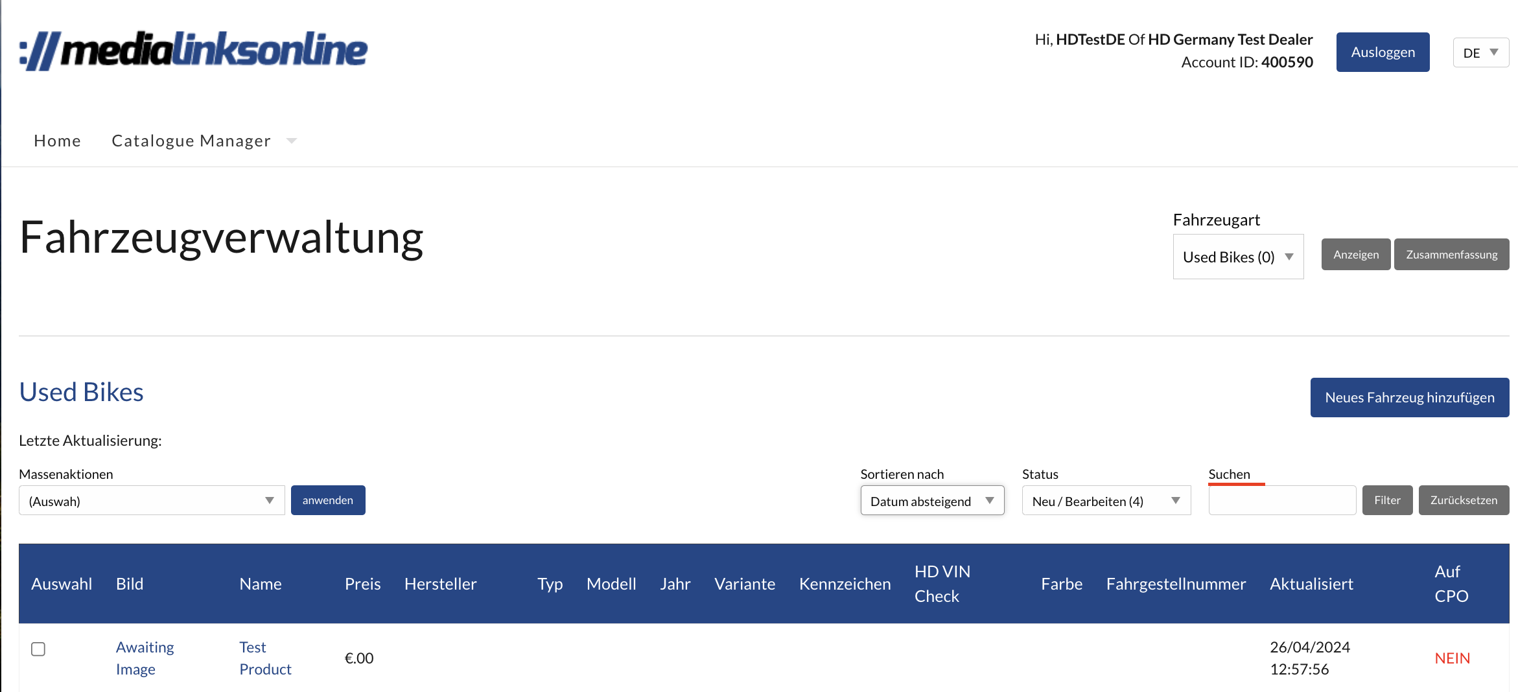
Task: Reset filters with Zurücksetzen
Action: pos(1464,500)
